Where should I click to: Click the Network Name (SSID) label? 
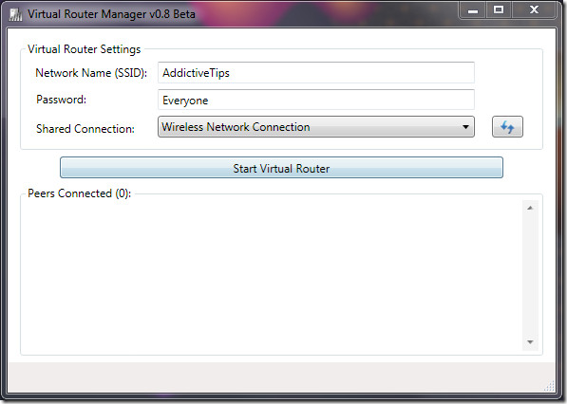click(91, 73)
